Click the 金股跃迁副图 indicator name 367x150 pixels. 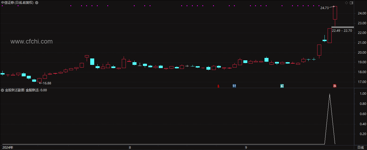point(15,90)
